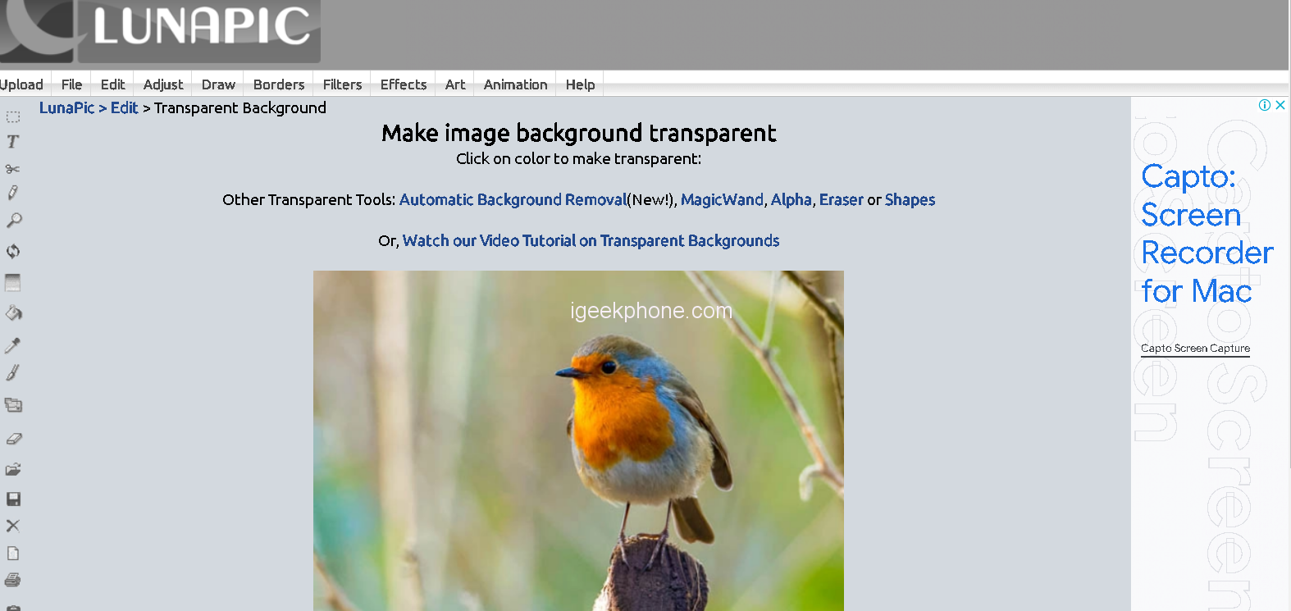Screen dimensions: 1291x611
Task: Open the Effects menu
Action: click(404, 84)
